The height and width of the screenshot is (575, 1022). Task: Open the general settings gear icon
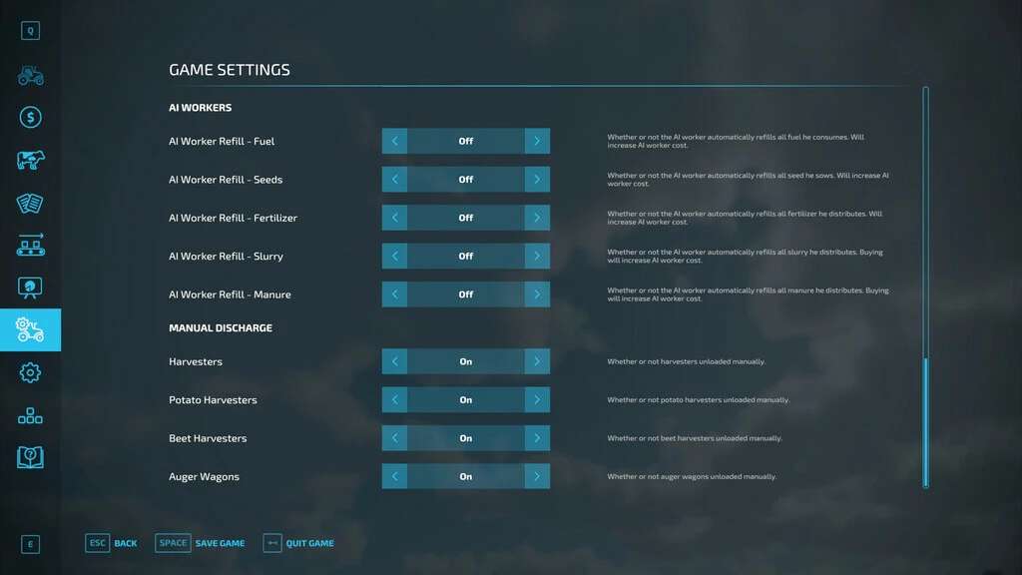(x=30, y=372)
